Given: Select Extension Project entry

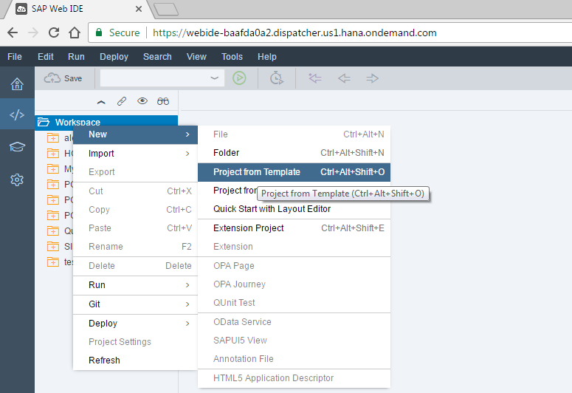Looking at the screenshot, I should pyautogui.click(x=294, y=228).
